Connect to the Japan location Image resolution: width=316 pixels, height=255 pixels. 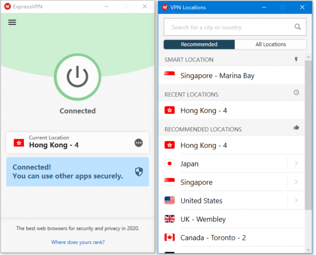[x=223, y=164]
